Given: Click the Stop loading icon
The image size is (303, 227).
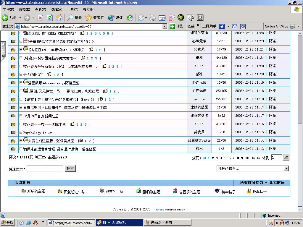Looking at the screenshot, I should 41,18.
